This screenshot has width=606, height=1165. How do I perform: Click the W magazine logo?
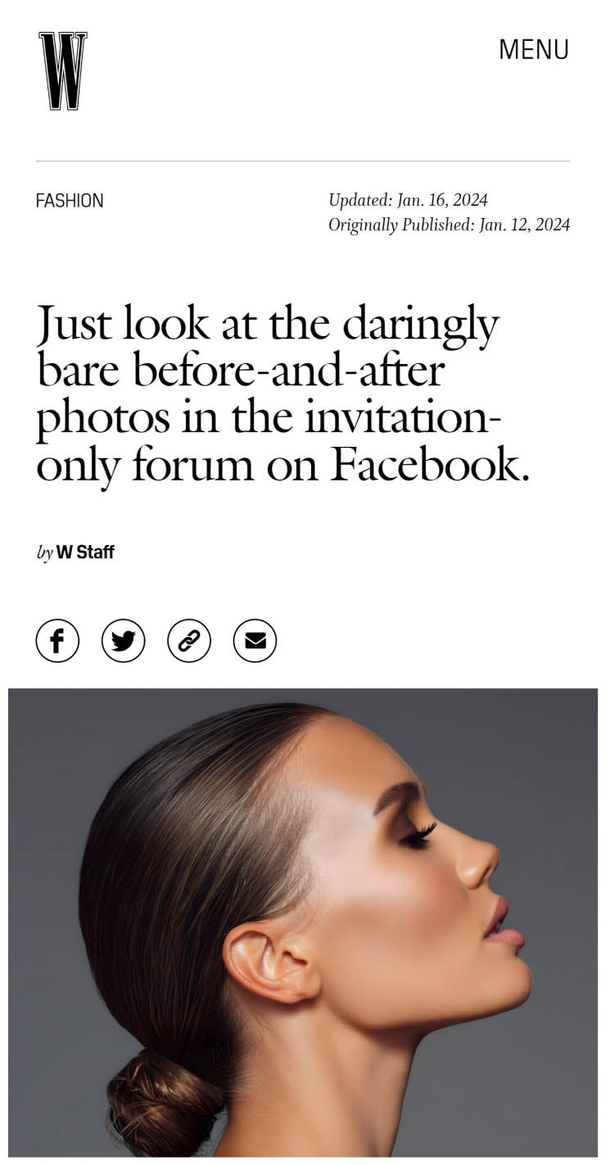[63, 71]
